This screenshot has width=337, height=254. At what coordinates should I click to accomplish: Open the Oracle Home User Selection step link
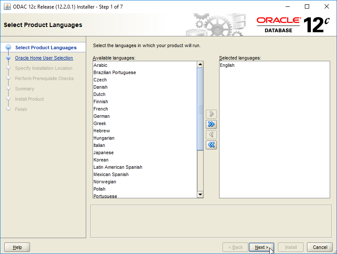pos(44,58)
